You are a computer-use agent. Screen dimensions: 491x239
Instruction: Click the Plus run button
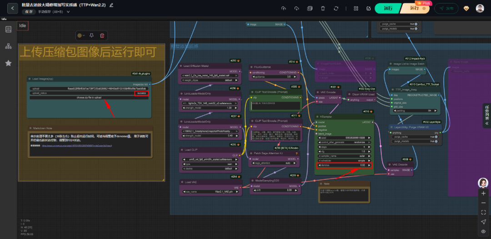[x=416, y=9]
